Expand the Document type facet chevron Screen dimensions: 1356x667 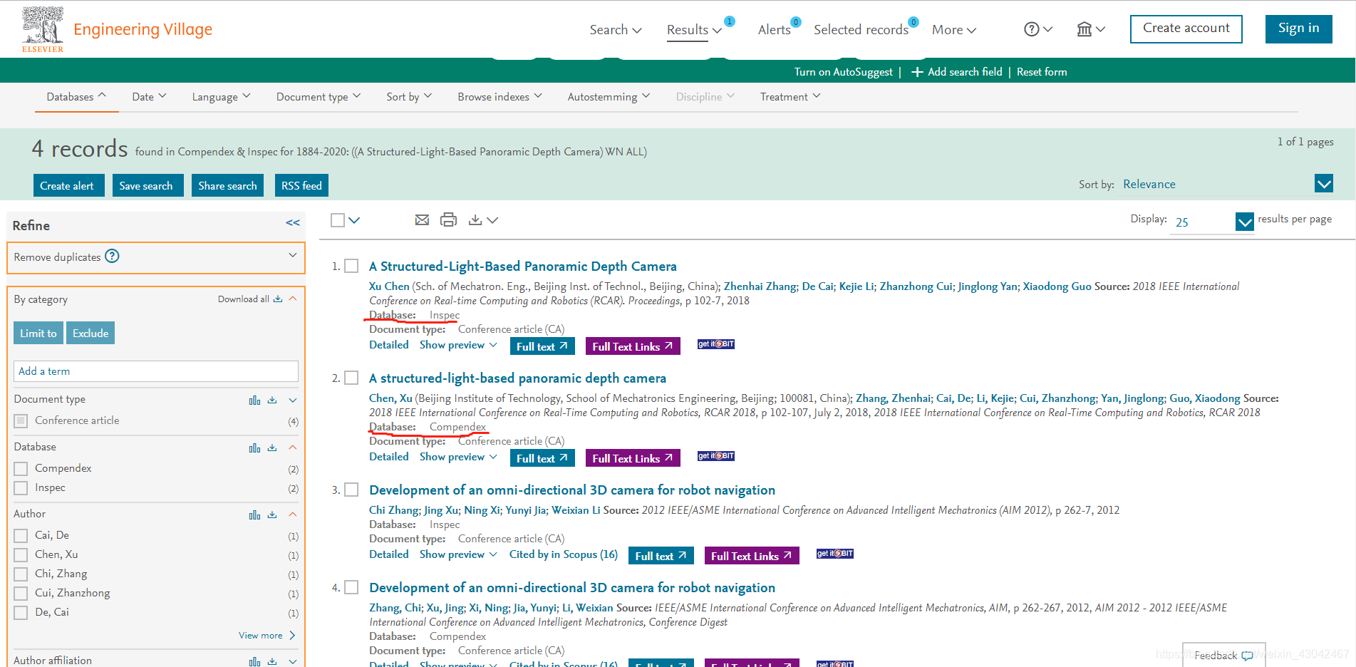[x=293, y=400]
